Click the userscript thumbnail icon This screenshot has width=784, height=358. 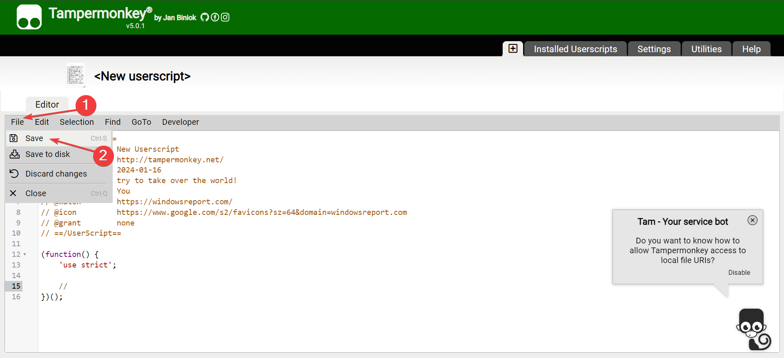point(76,75)
